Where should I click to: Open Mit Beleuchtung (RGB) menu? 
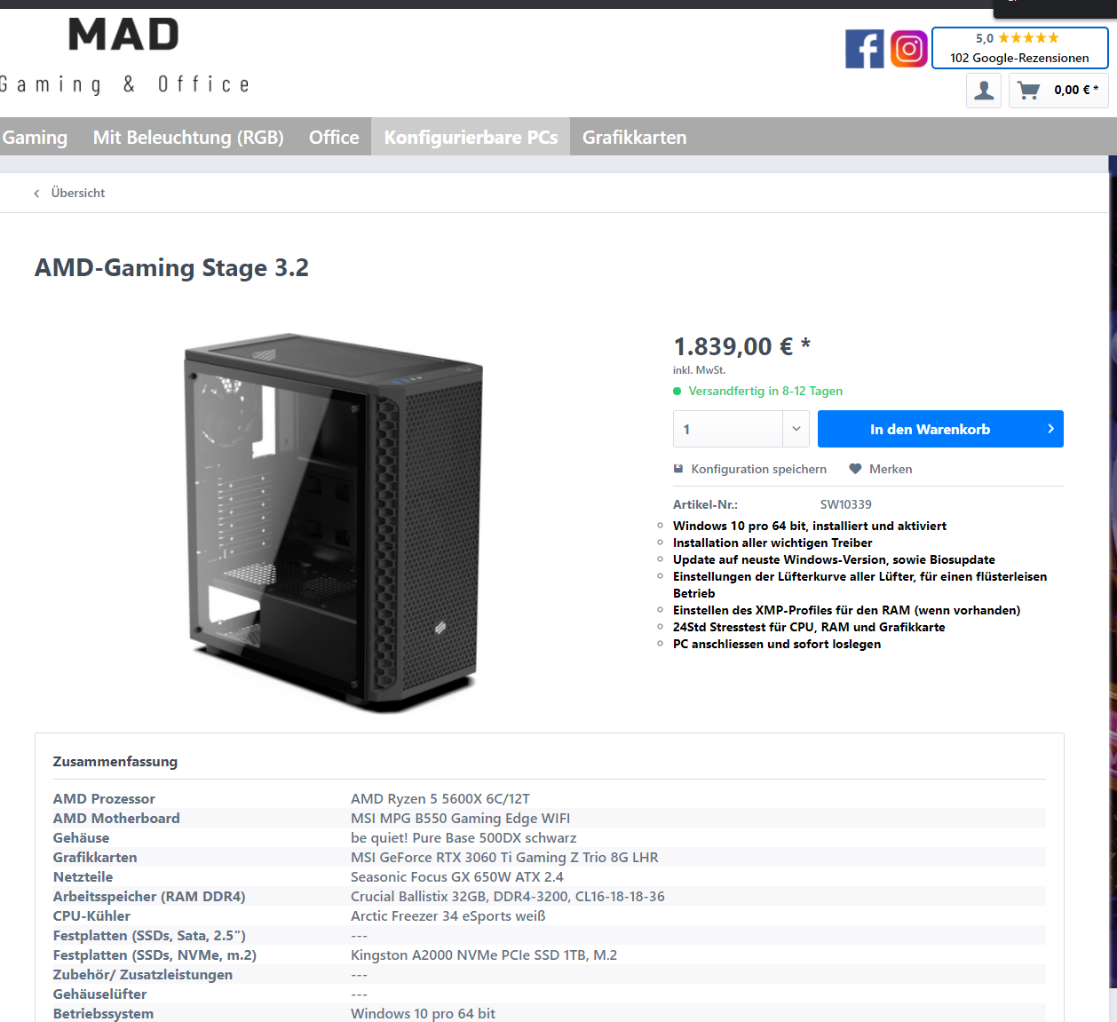pos(188,137)
